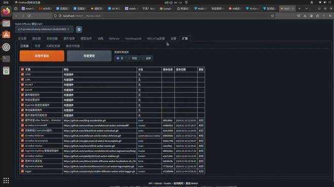Click the sd-webui-stablesr GitHub URL
334x187 pixels.
[x=92, y=156]
